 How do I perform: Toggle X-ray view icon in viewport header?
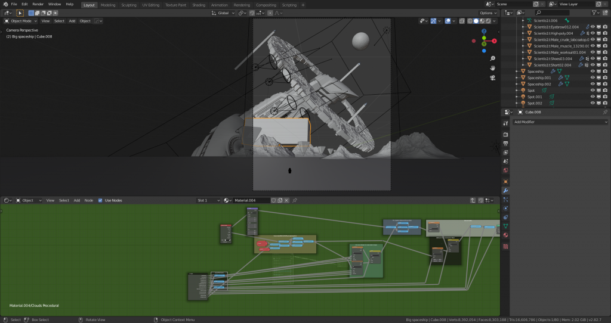click(462, 21)
